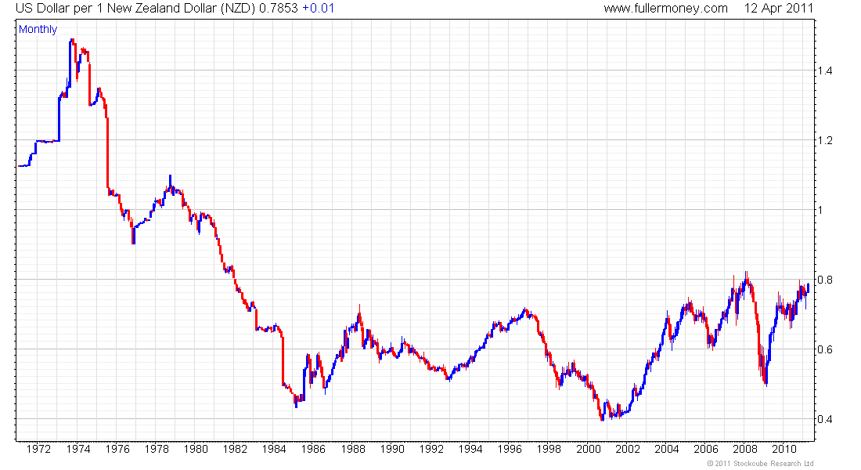Click the 1992 x-axis label

(x=431, y=449)
